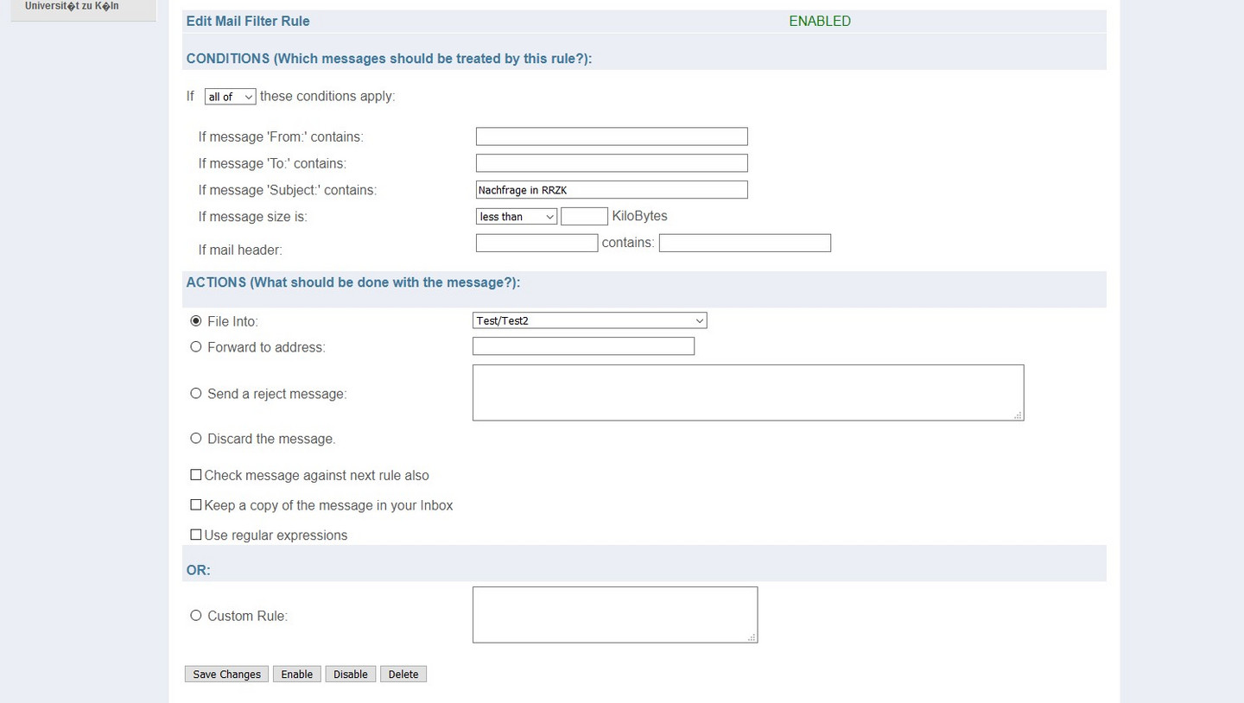Viewport: 1244px width, 703px height.
Task: Click the 'To:' contains input field
Action: [612, 163]
